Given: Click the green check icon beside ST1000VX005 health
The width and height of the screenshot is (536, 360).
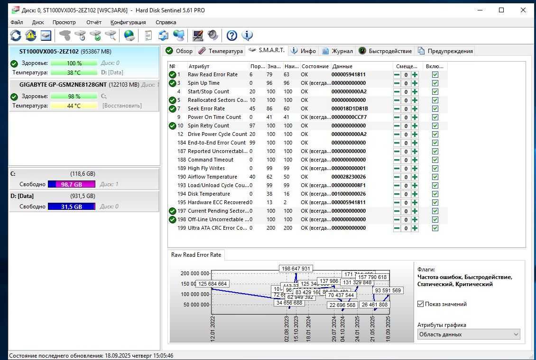Looking at the screenshot, I should [x=14, y=63].
